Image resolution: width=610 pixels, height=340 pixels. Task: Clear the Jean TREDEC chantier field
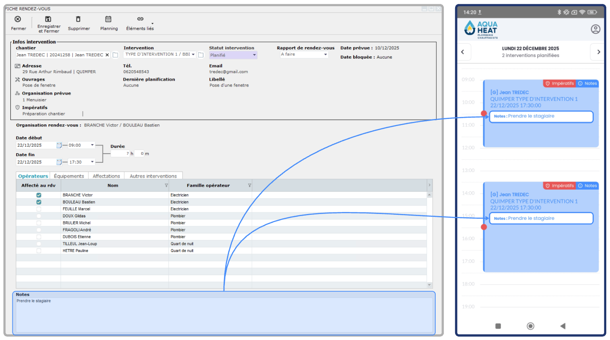[107, 55]
